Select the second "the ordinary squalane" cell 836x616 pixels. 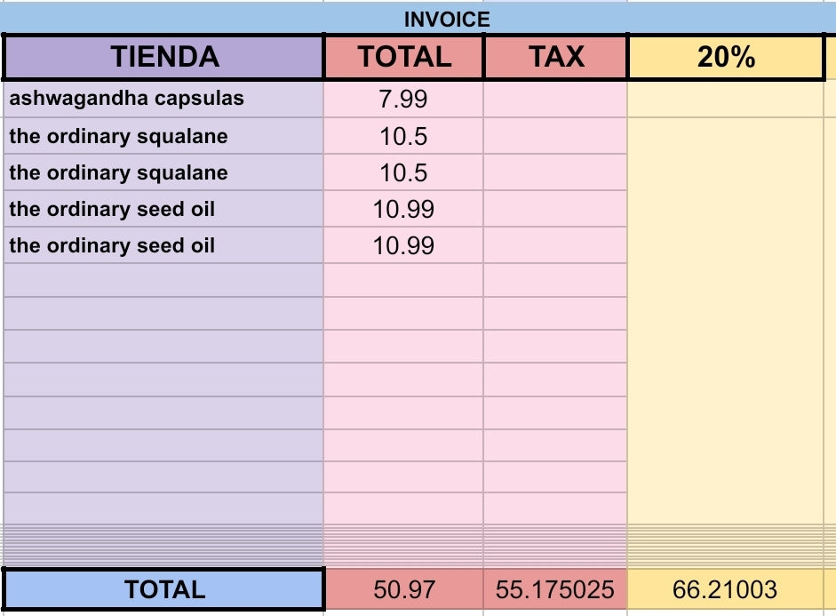tap(163, 172)
